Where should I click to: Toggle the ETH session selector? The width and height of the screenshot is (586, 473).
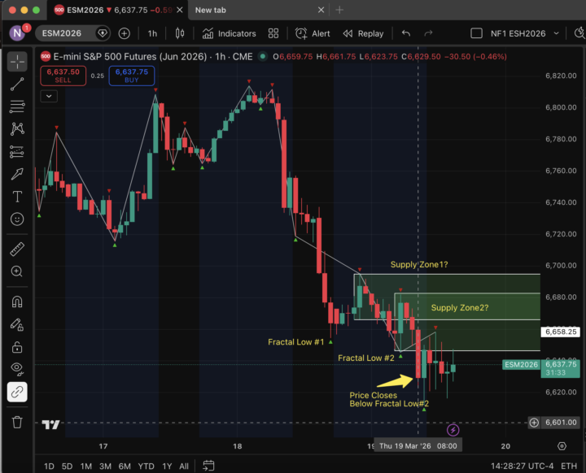[x=569, y=466]
